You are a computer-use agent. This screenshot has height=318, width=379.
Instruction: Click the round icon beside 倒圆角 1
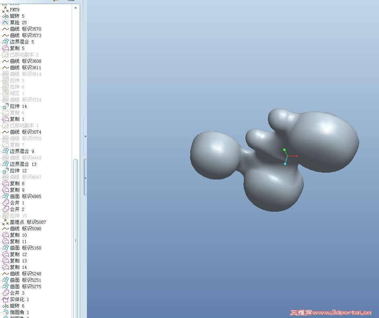[x=5, y=312]
